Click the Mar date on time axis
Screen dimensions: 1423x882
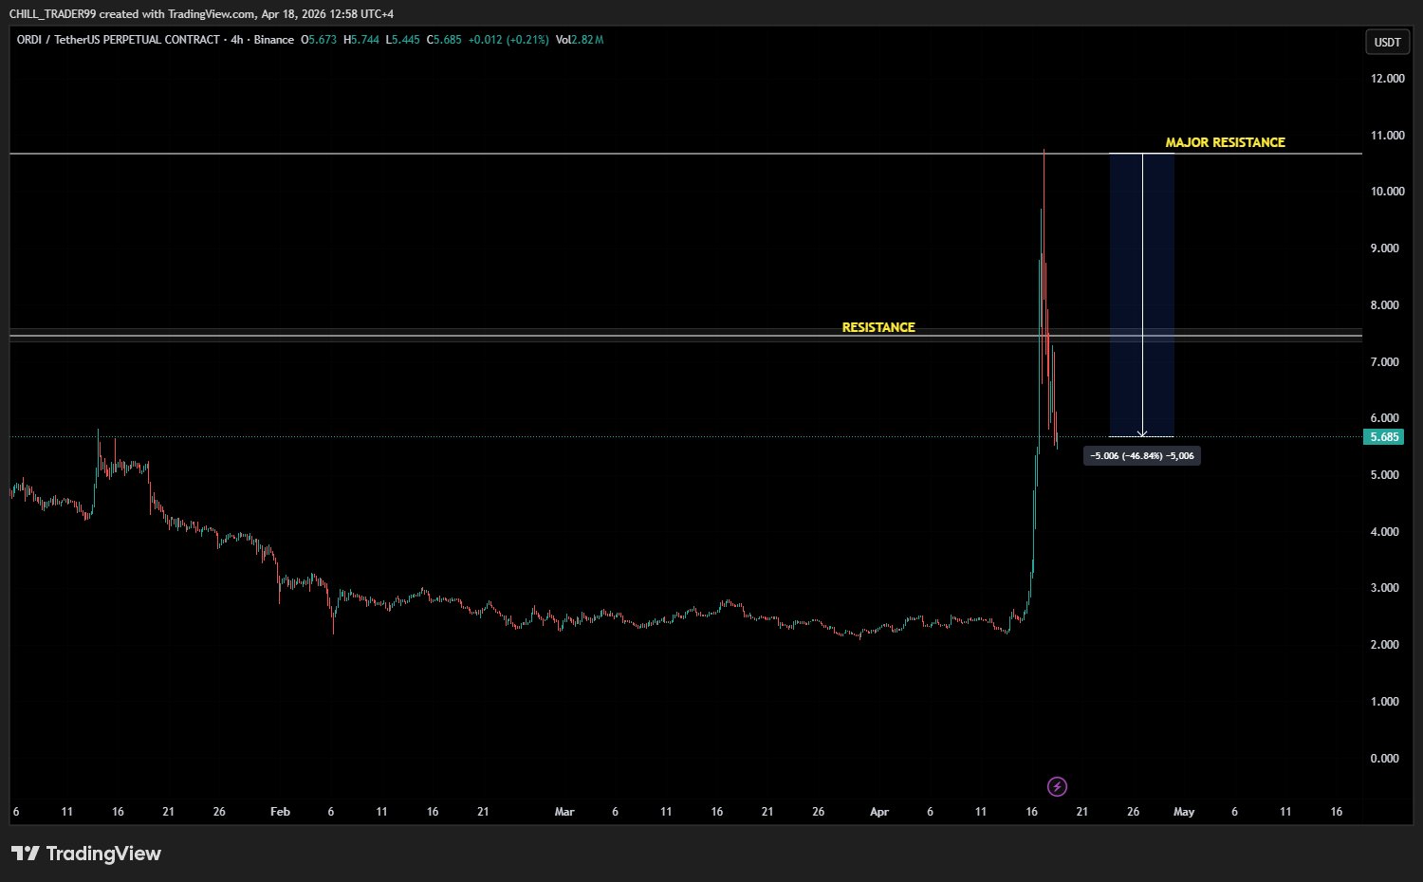(564, 812)
